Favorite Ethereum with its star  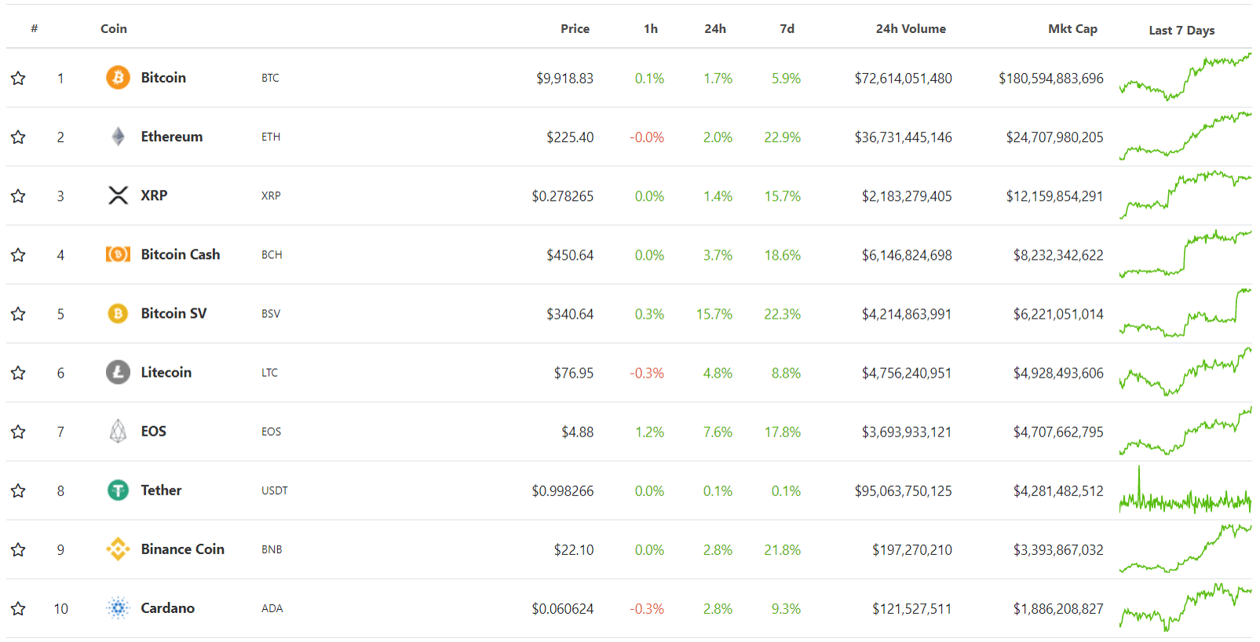(18, 137)
